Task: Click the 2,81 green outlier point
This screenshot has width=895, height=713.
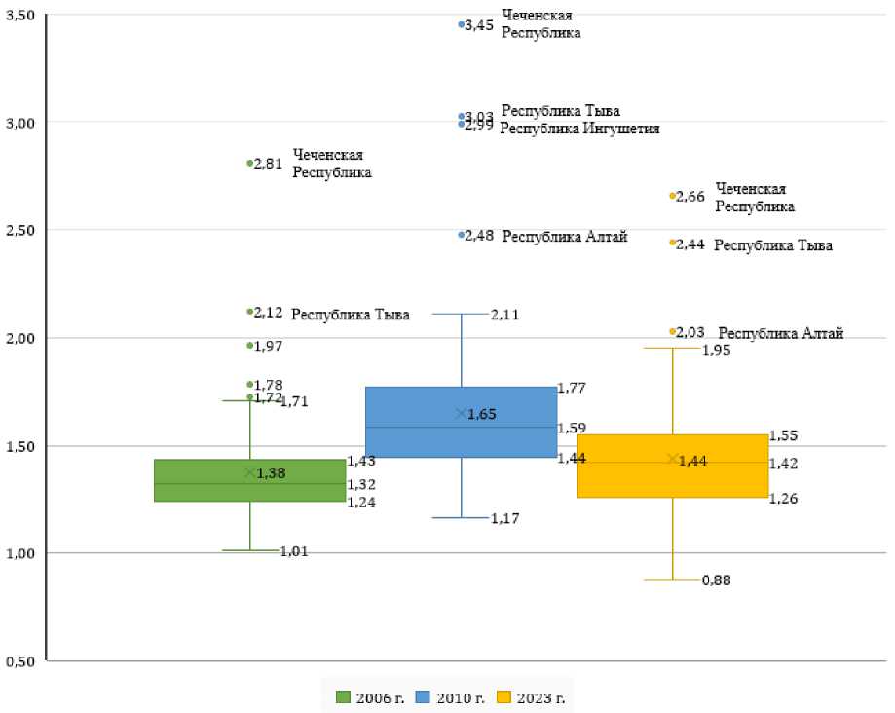Action: (250, 163)
